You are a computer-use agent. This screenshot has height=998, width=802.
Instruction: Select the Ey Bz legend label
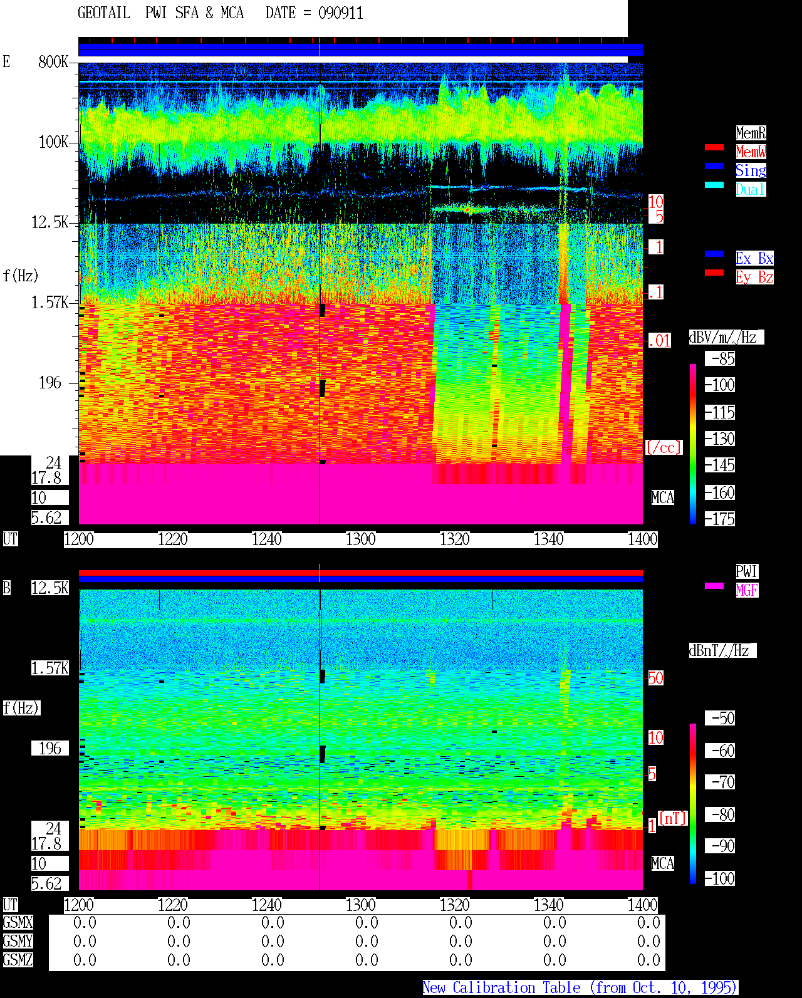click(754, 277)
